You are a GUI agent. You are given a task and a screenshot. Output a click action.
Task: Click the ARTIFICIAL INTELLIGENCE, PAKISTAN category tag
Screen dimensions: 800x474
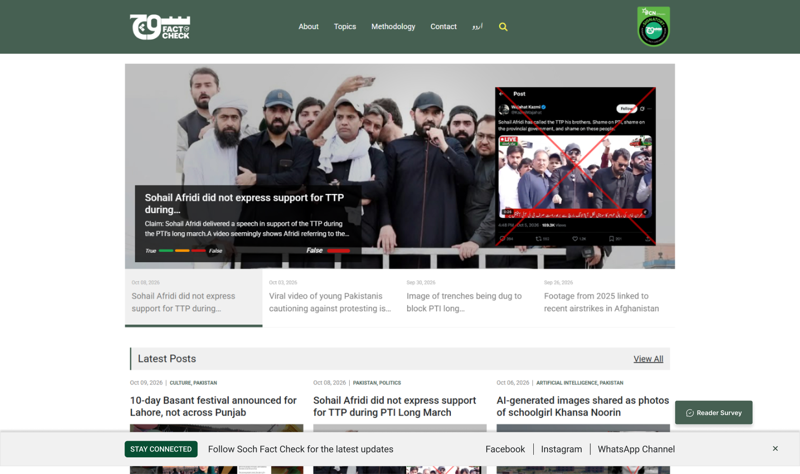tap(580, 383)
